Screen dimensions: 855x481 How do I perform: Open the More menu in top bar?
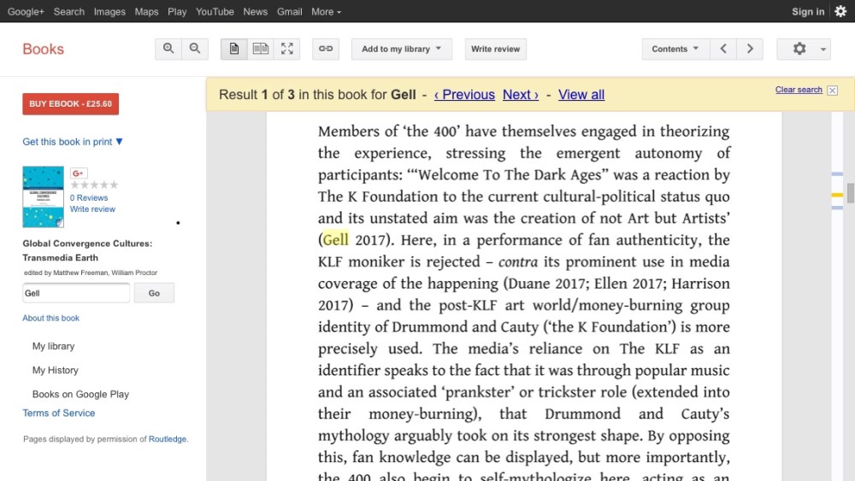[326, 12]
